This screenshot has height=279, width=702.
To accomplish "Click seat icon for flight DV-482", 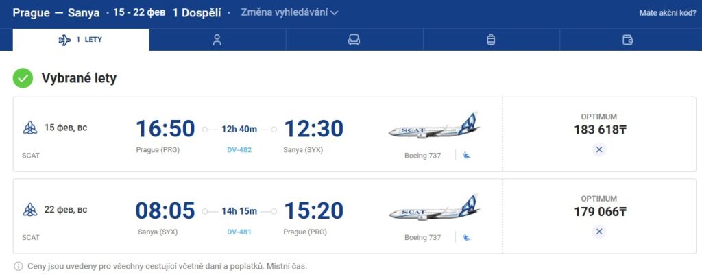I will (467, 155).
